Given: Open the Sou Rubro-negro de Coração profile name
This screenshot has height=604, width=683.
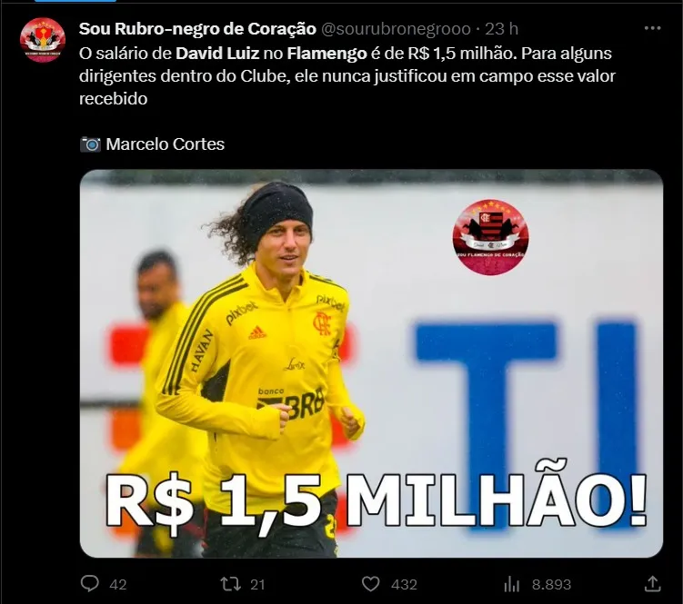Looking at the screenshot, I should coord(197,29).
